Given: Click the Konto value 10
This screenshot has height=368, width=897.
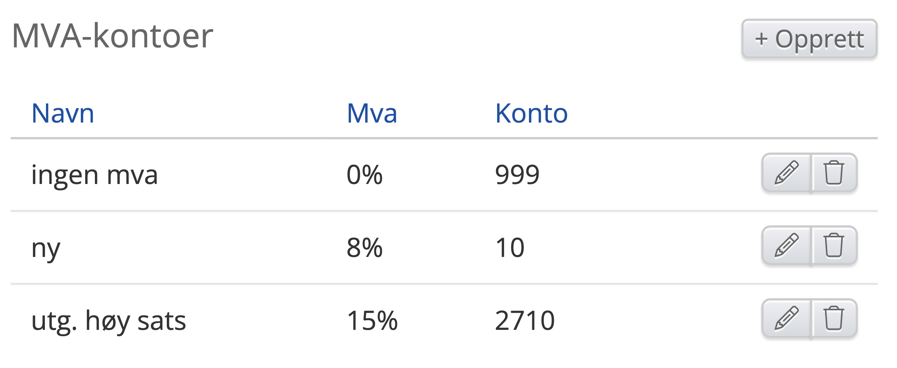Looking at the screenshot, I should pyautogui.click(x=510, y=248).
